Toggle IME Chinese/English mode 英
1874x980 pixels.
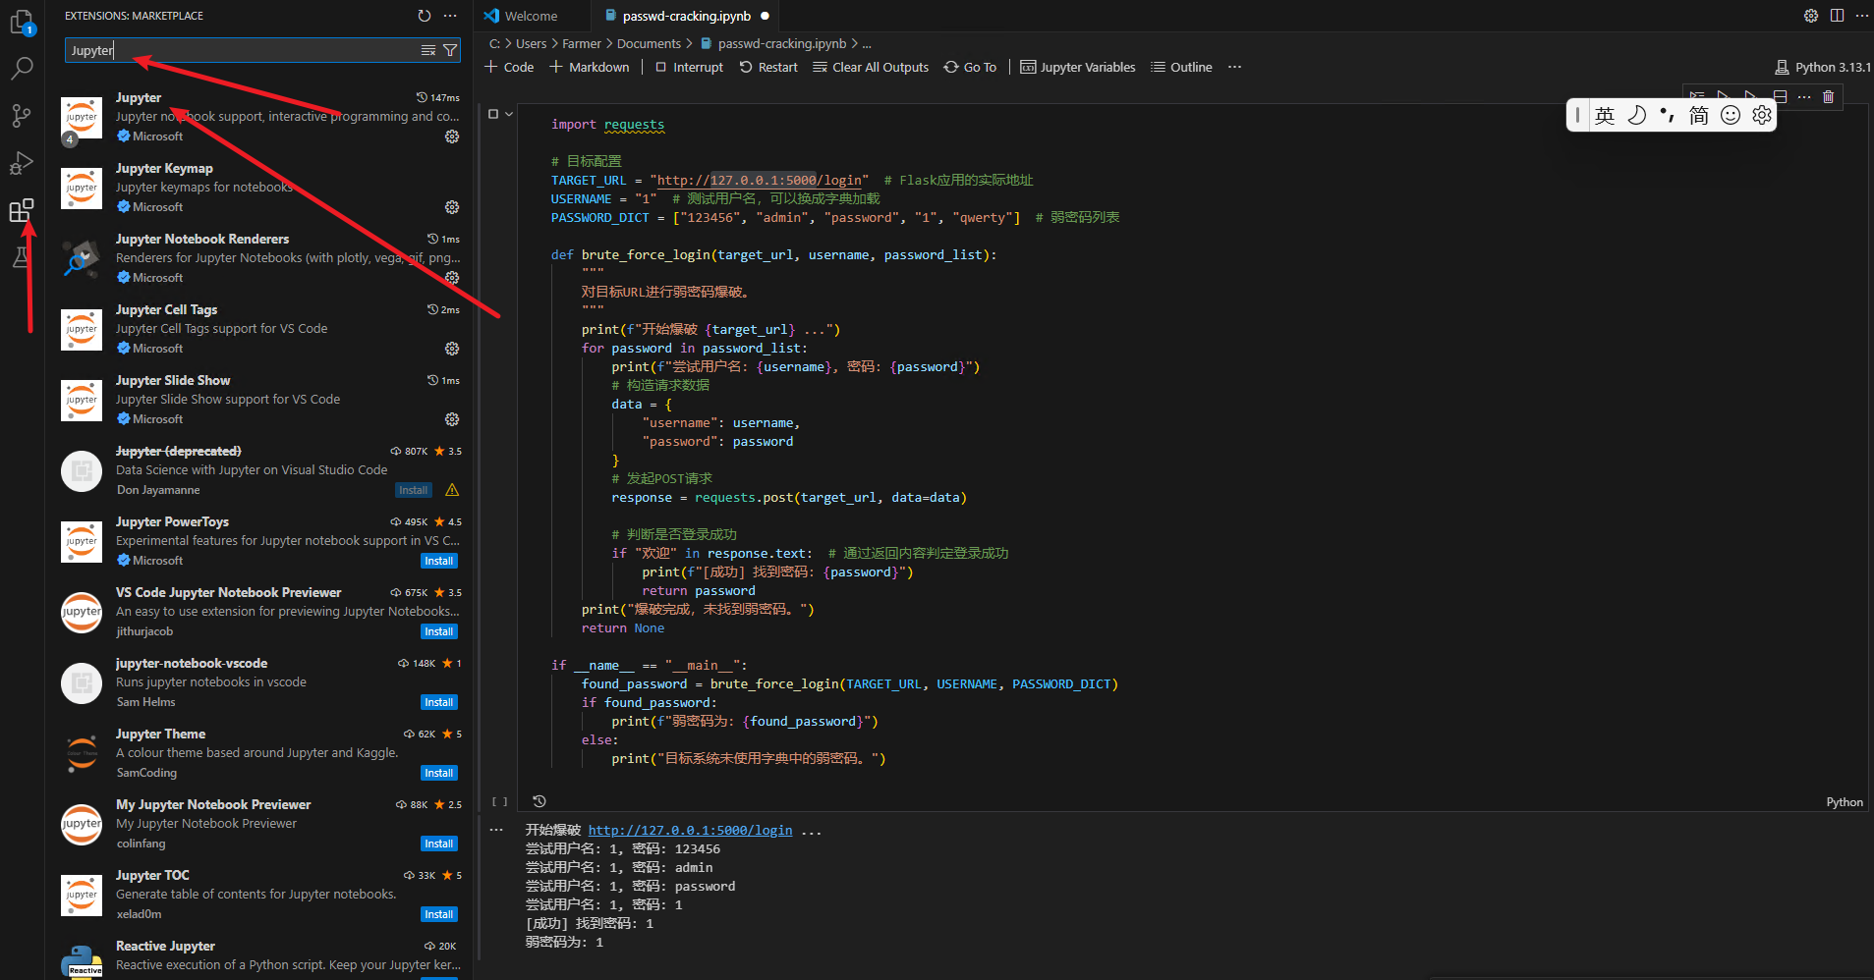coord(1605,115)
